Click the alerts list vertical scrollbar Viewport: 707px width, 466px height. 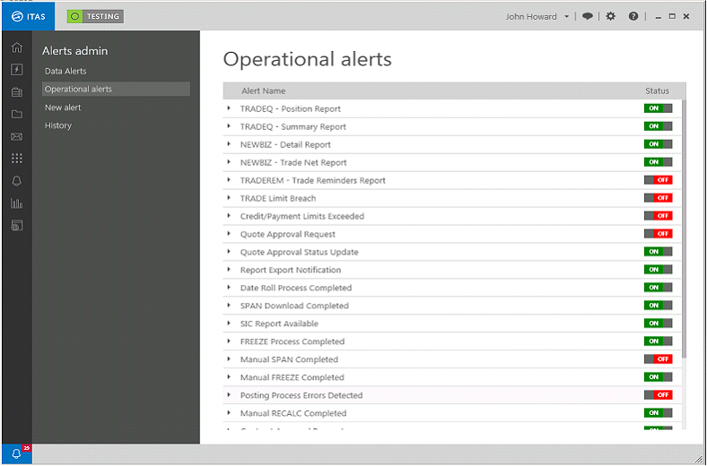pyautogui.click(x=684, y=229)
